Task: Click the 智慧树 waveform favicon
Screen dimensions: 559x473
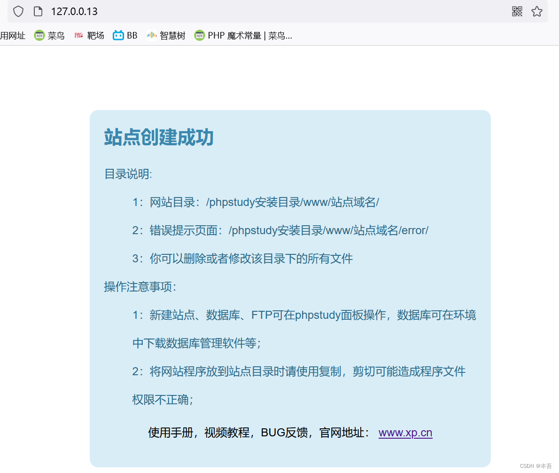Action: (x=151, y=35)
